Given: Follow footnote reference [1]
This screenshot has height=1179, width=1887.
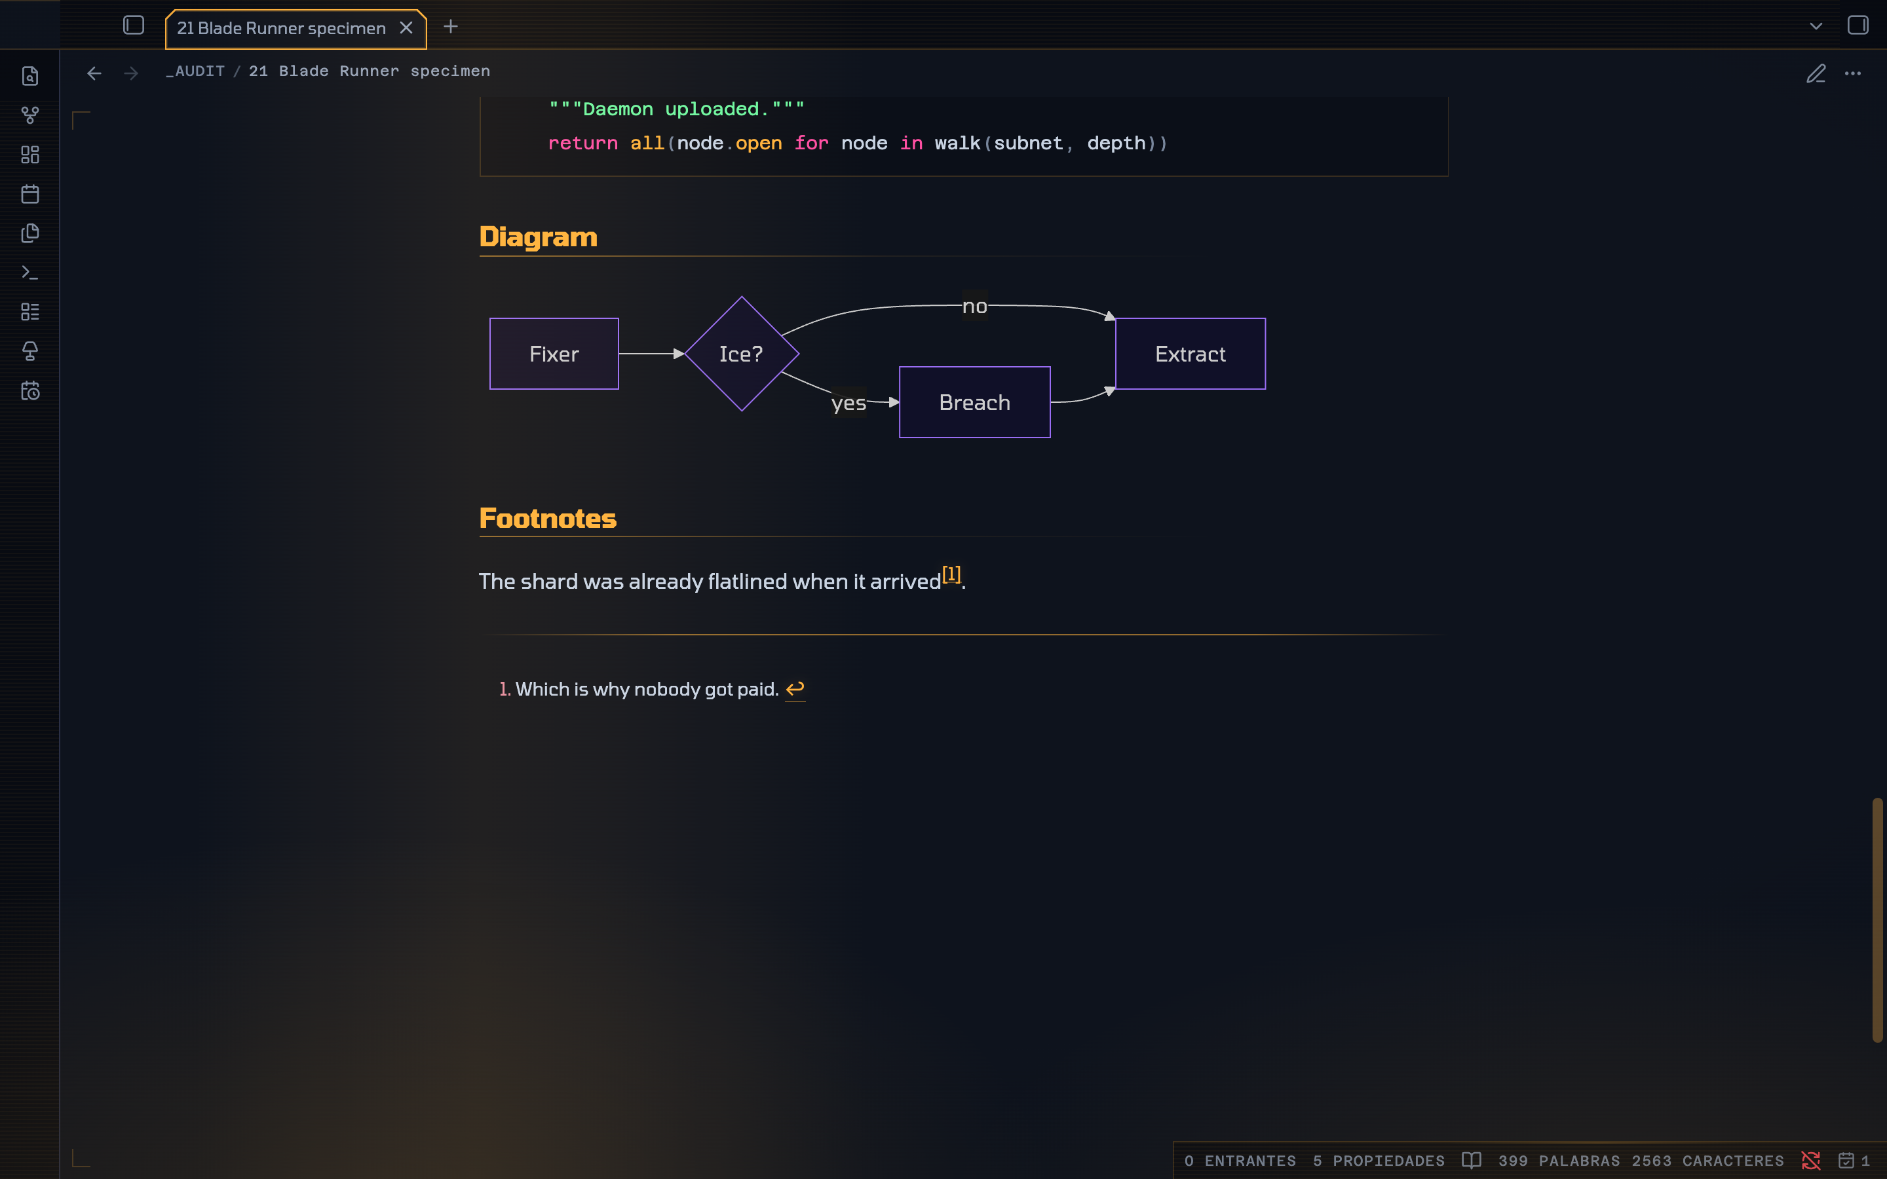Looking at the screenshot, I should [951, 574].
